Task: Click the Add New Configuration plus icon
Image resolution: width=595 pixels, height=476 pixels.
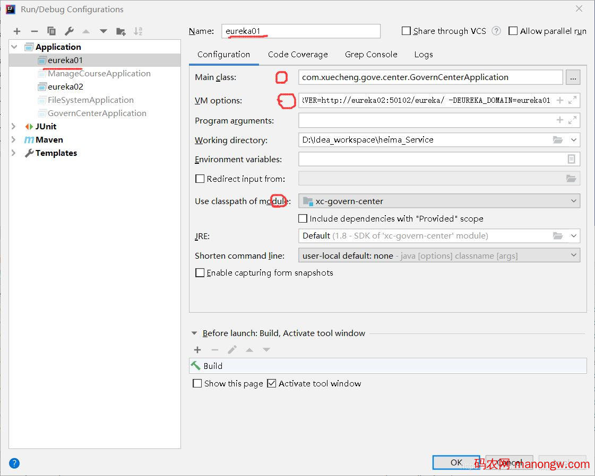Action: 17,31
